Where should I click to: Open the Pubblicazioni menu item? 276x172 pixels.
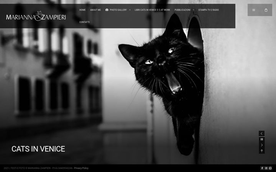pos(182,10)
